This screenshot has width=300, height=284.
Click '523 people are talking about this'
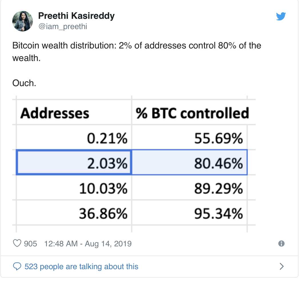[81, 266]
